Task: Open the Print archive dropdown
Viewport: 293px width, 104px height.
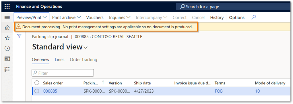Action: [x=66, y=18]
